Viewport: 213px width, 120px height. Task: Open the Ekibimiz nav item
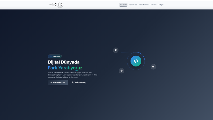click(x=153, y=5)
